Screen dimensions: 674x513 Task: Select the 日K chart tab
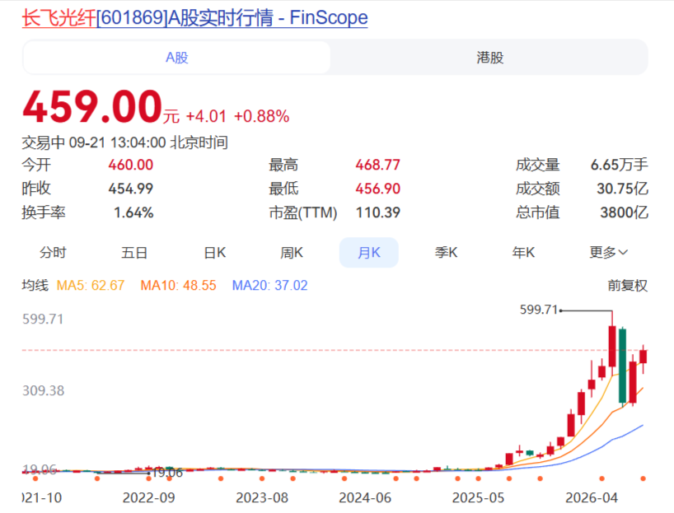(214, 253)
